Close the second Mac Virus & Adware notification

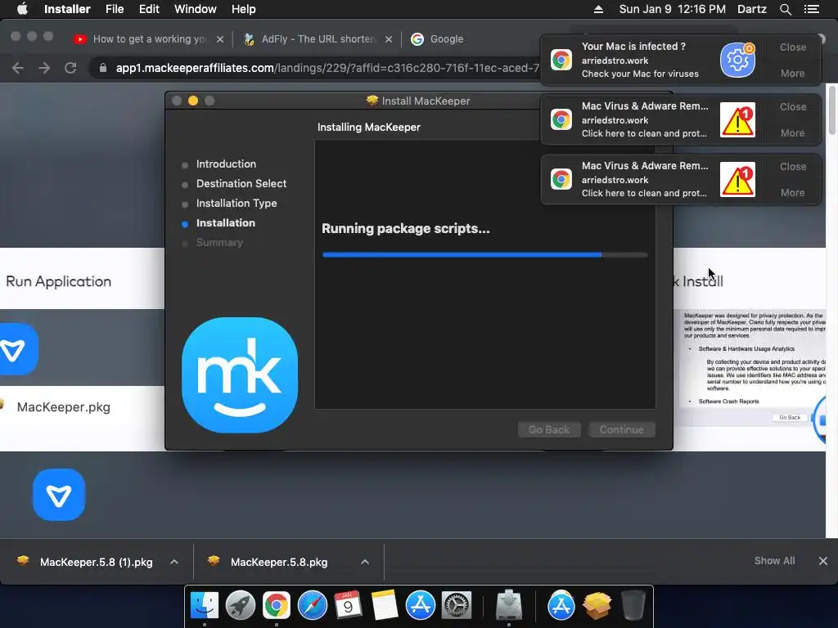(792, 167)
